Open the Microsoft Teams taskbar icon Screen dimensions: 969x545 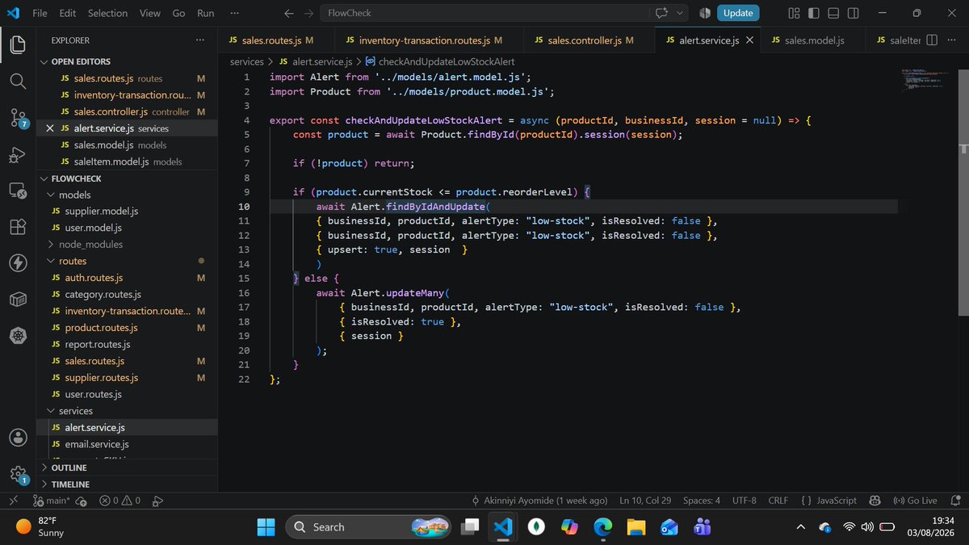click(x=702, y=527)
